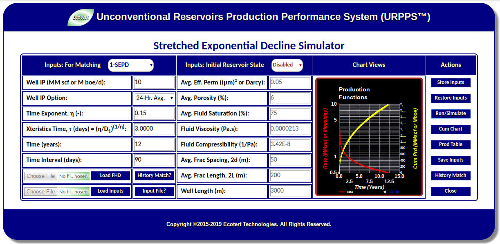The height and width of the screenshot is (244, 500).
Task: Open the 24-Hr. Avg. well IP option dropdown
Action: [155, 98]
